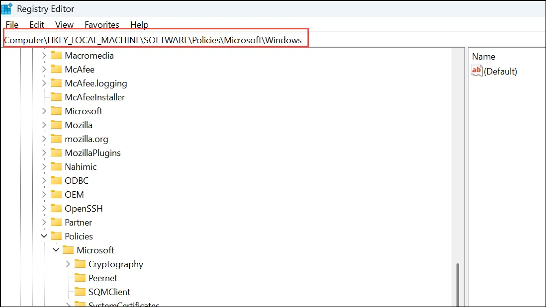Image resolution: width=546 pixels, height=307 pixels.
Task: Select the Microsoft key label under Policies
Action: (x=95, y=250)
